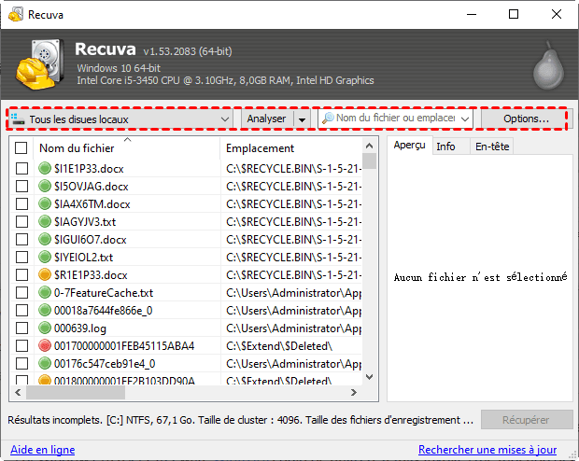579x461 pixels.
Task: Select the 0-7FeatureCache.txt file name
Action: point(104,293)
